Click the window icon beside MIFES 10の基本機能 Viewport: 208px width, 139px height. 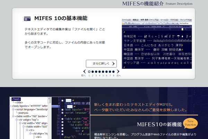(27, 19)
